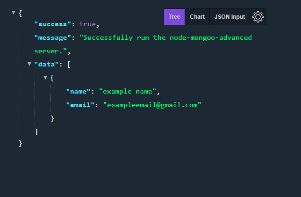The image size is (301, 197).
Task: Open the settings gear icon
Action: [x=258, y=17]
